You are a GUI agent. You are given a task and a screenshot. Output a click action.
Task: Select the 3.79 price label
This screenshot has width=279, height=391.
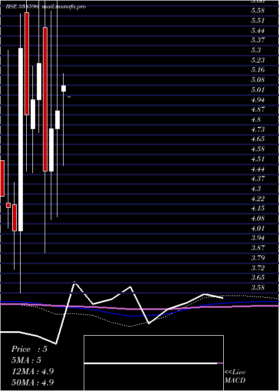pos(258,258)
